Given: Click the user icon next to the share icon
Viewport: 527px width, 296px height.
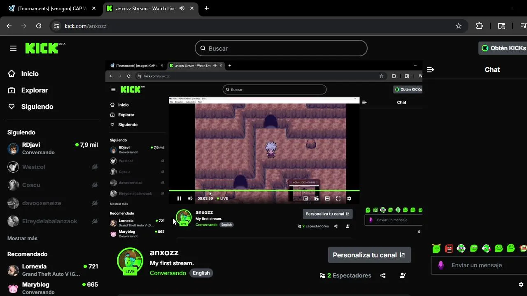Looking at the screenshot, I should [403, 275].
